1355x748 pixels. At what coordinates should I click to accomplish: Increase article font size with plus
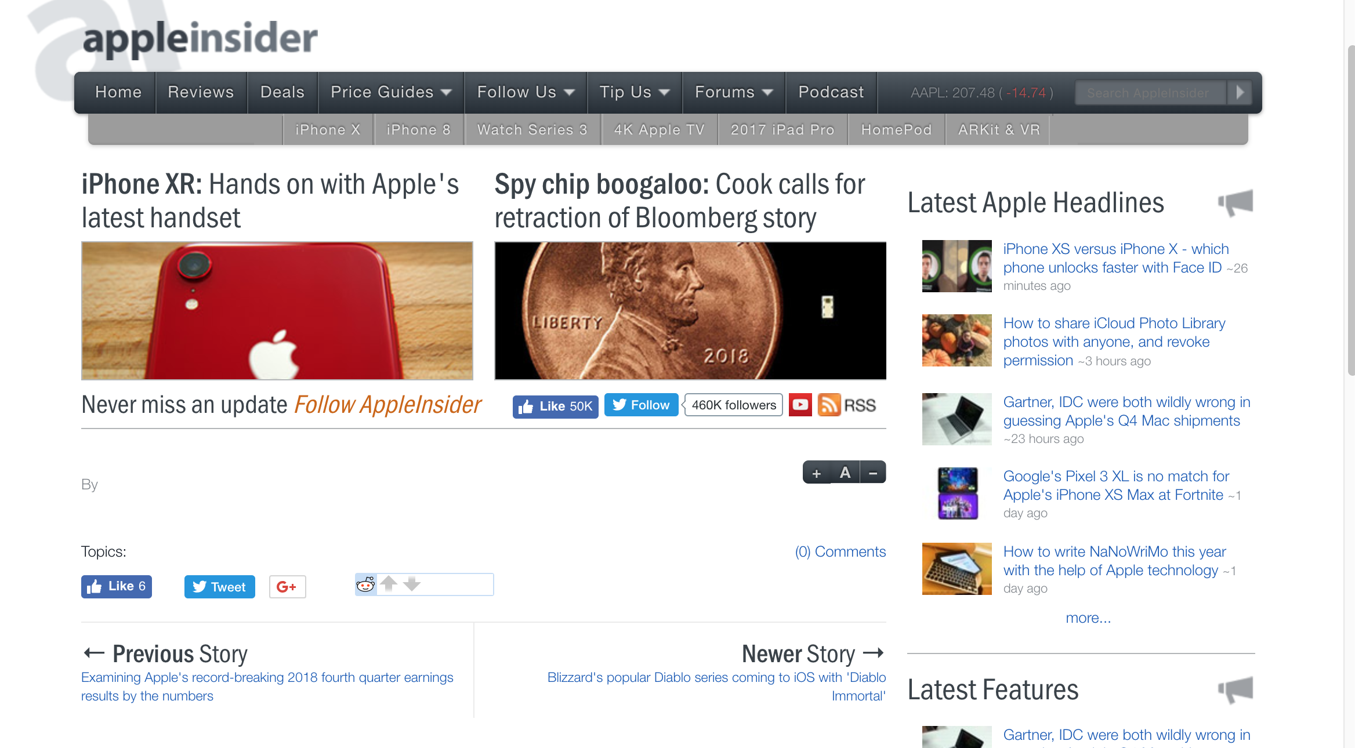pos(817,473)
